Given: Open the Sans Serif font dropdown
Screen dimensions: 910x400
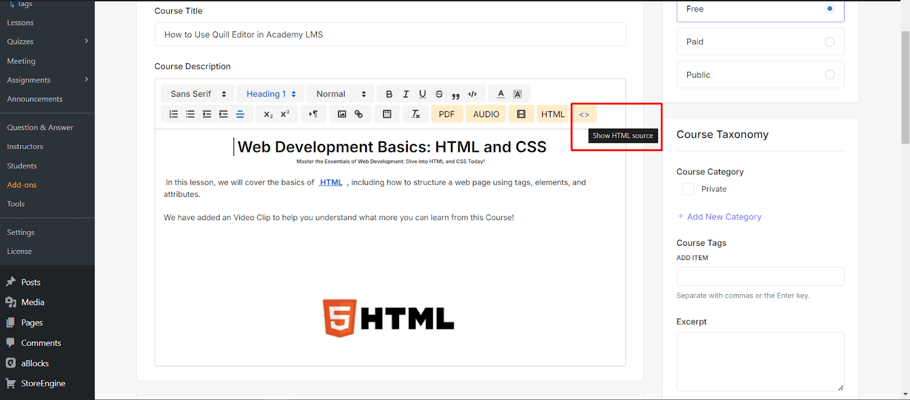Looking at the screenshot, I should click(x=198, y=94).
